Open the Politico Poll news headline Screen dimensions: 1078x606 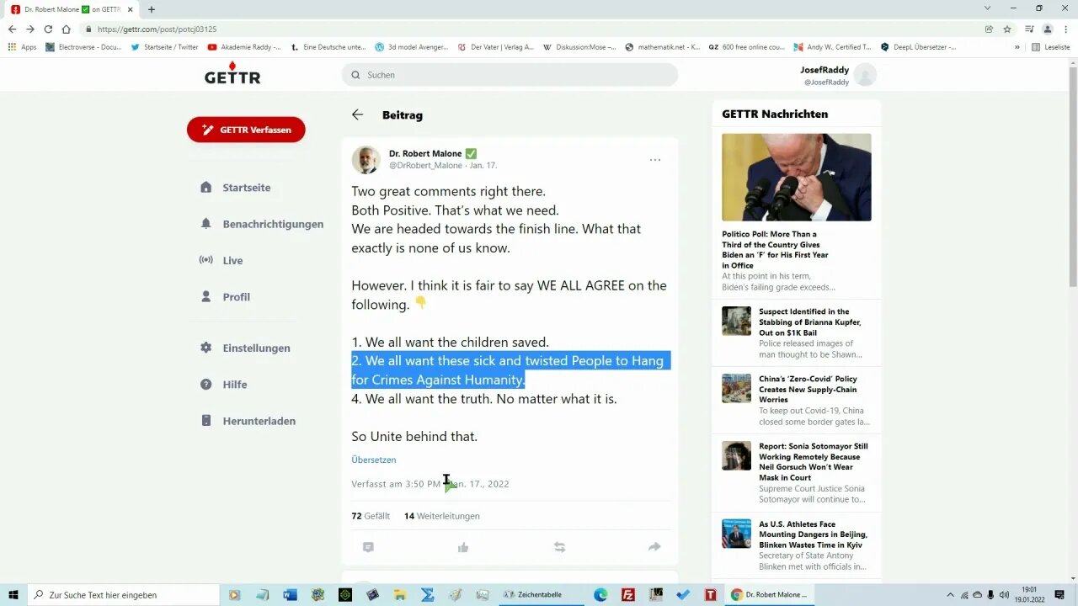click(776, 250)
